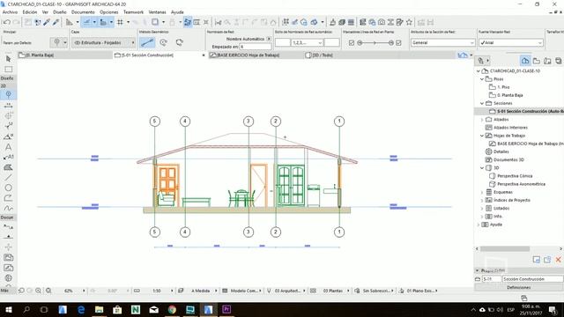Select the Spline curve tool
564x317 pixels.
point(8,208)
